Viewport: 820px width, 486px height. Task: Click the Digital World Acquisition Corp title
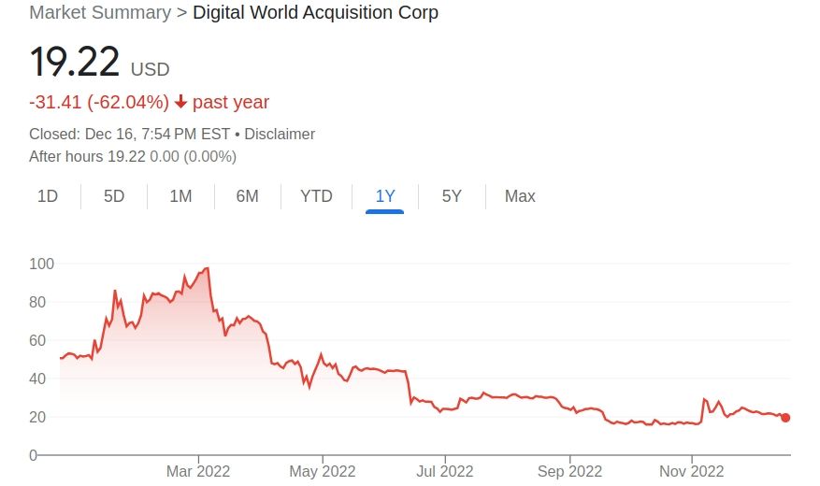[315, 12]
